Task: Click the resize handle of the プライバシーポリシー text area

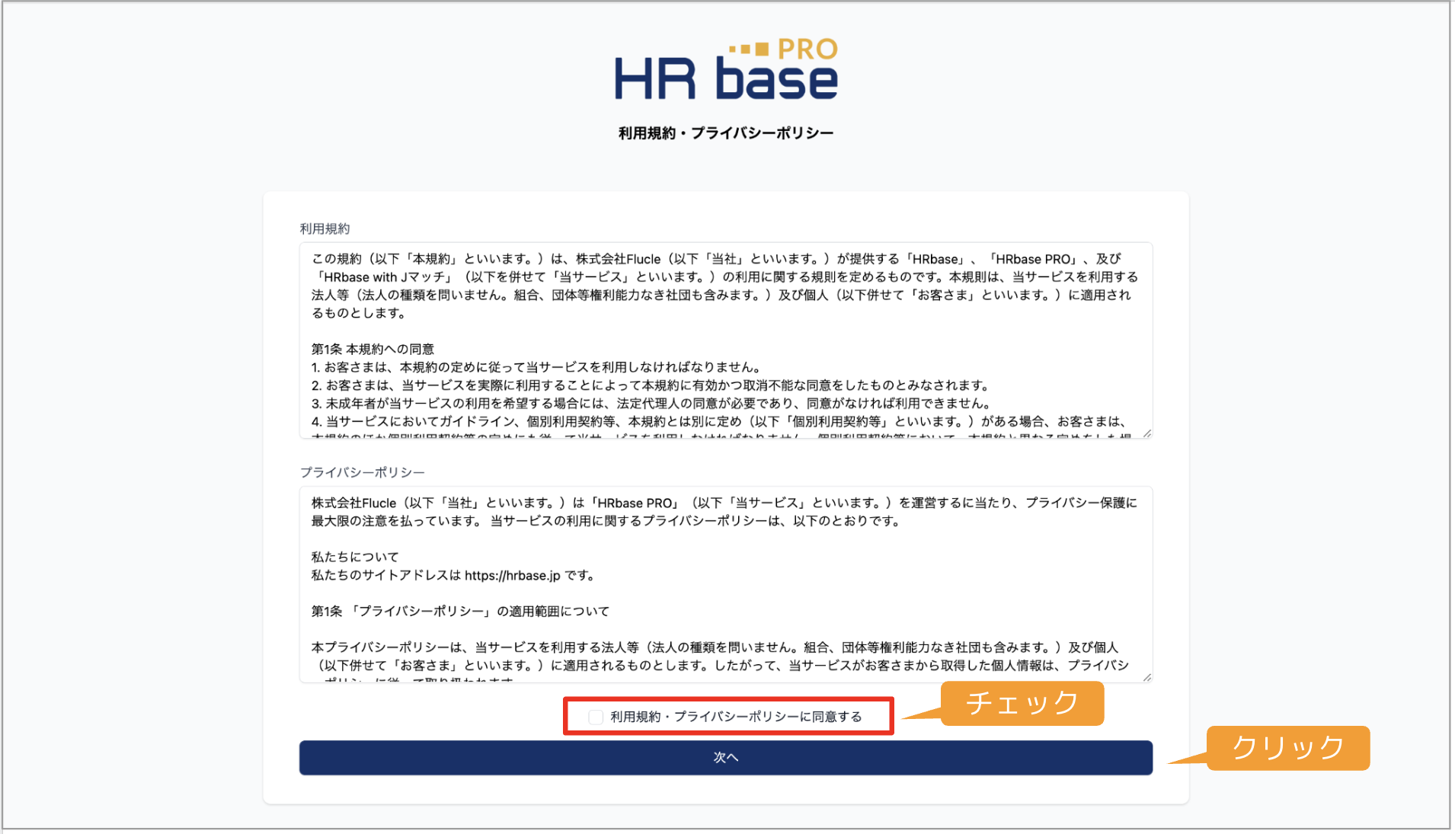Action: 1147,677
